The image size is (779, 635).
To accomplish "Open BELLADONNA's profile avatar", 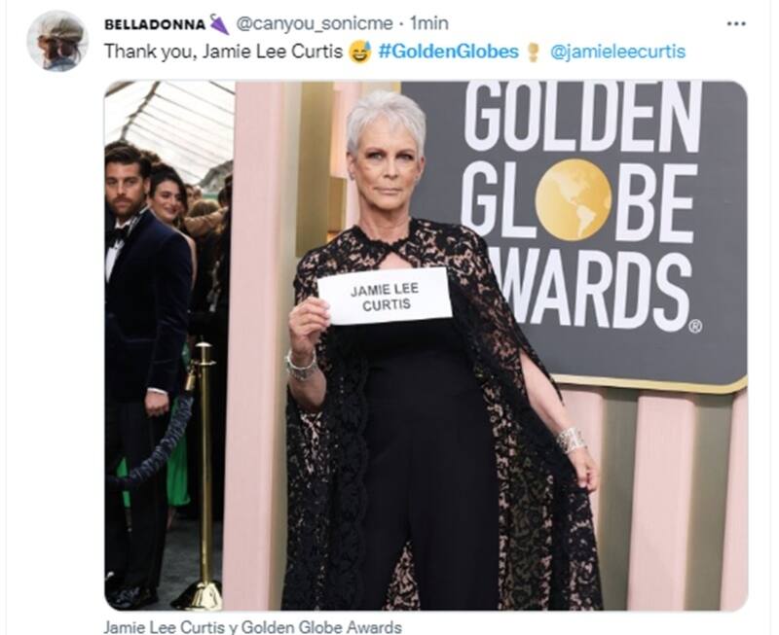I will (x=56, y=41).
